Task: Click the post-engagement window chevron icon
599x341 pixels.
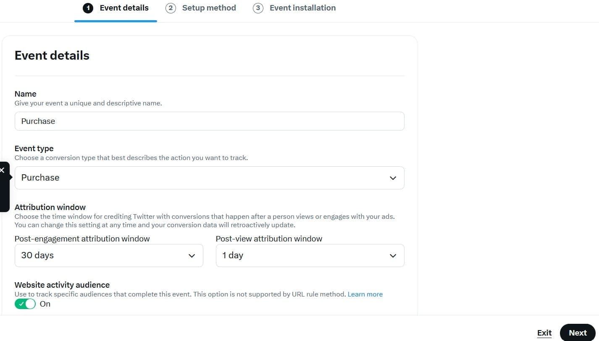Action: pos(192,255)
